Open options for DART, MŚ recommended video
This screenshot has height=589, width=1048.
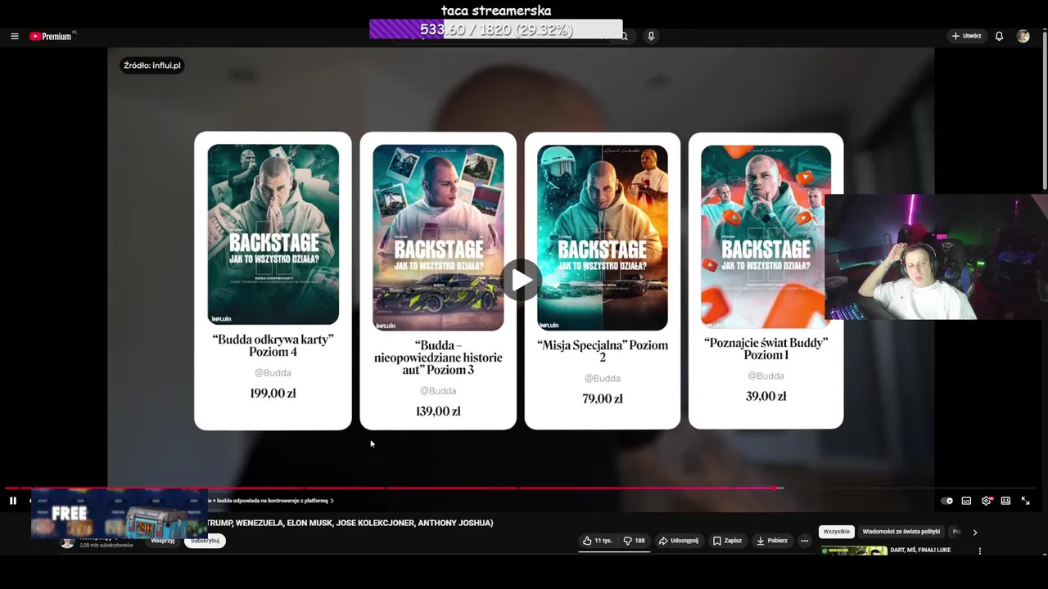[980, 551]
